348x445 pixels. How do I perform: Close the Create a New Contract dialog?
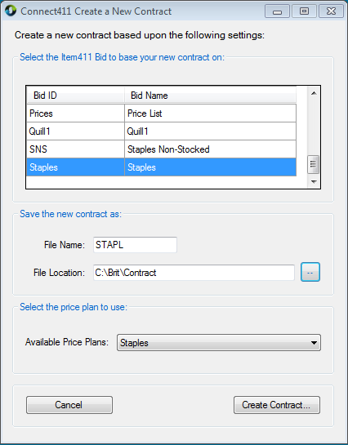coord(331,11)
